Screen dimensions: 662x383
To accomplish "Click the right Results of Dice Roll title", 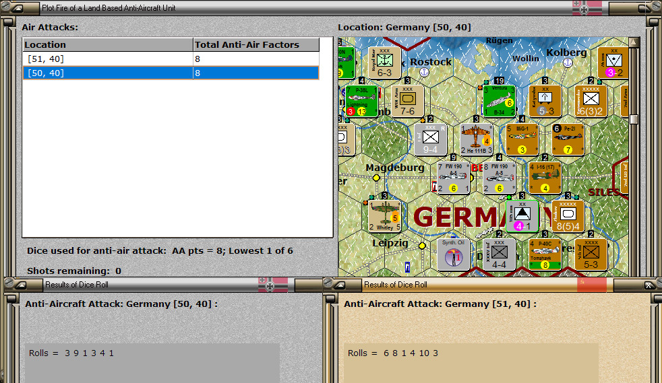I will (396, 285).
